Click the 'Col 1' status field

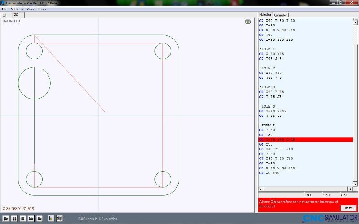tap(331, 195)
